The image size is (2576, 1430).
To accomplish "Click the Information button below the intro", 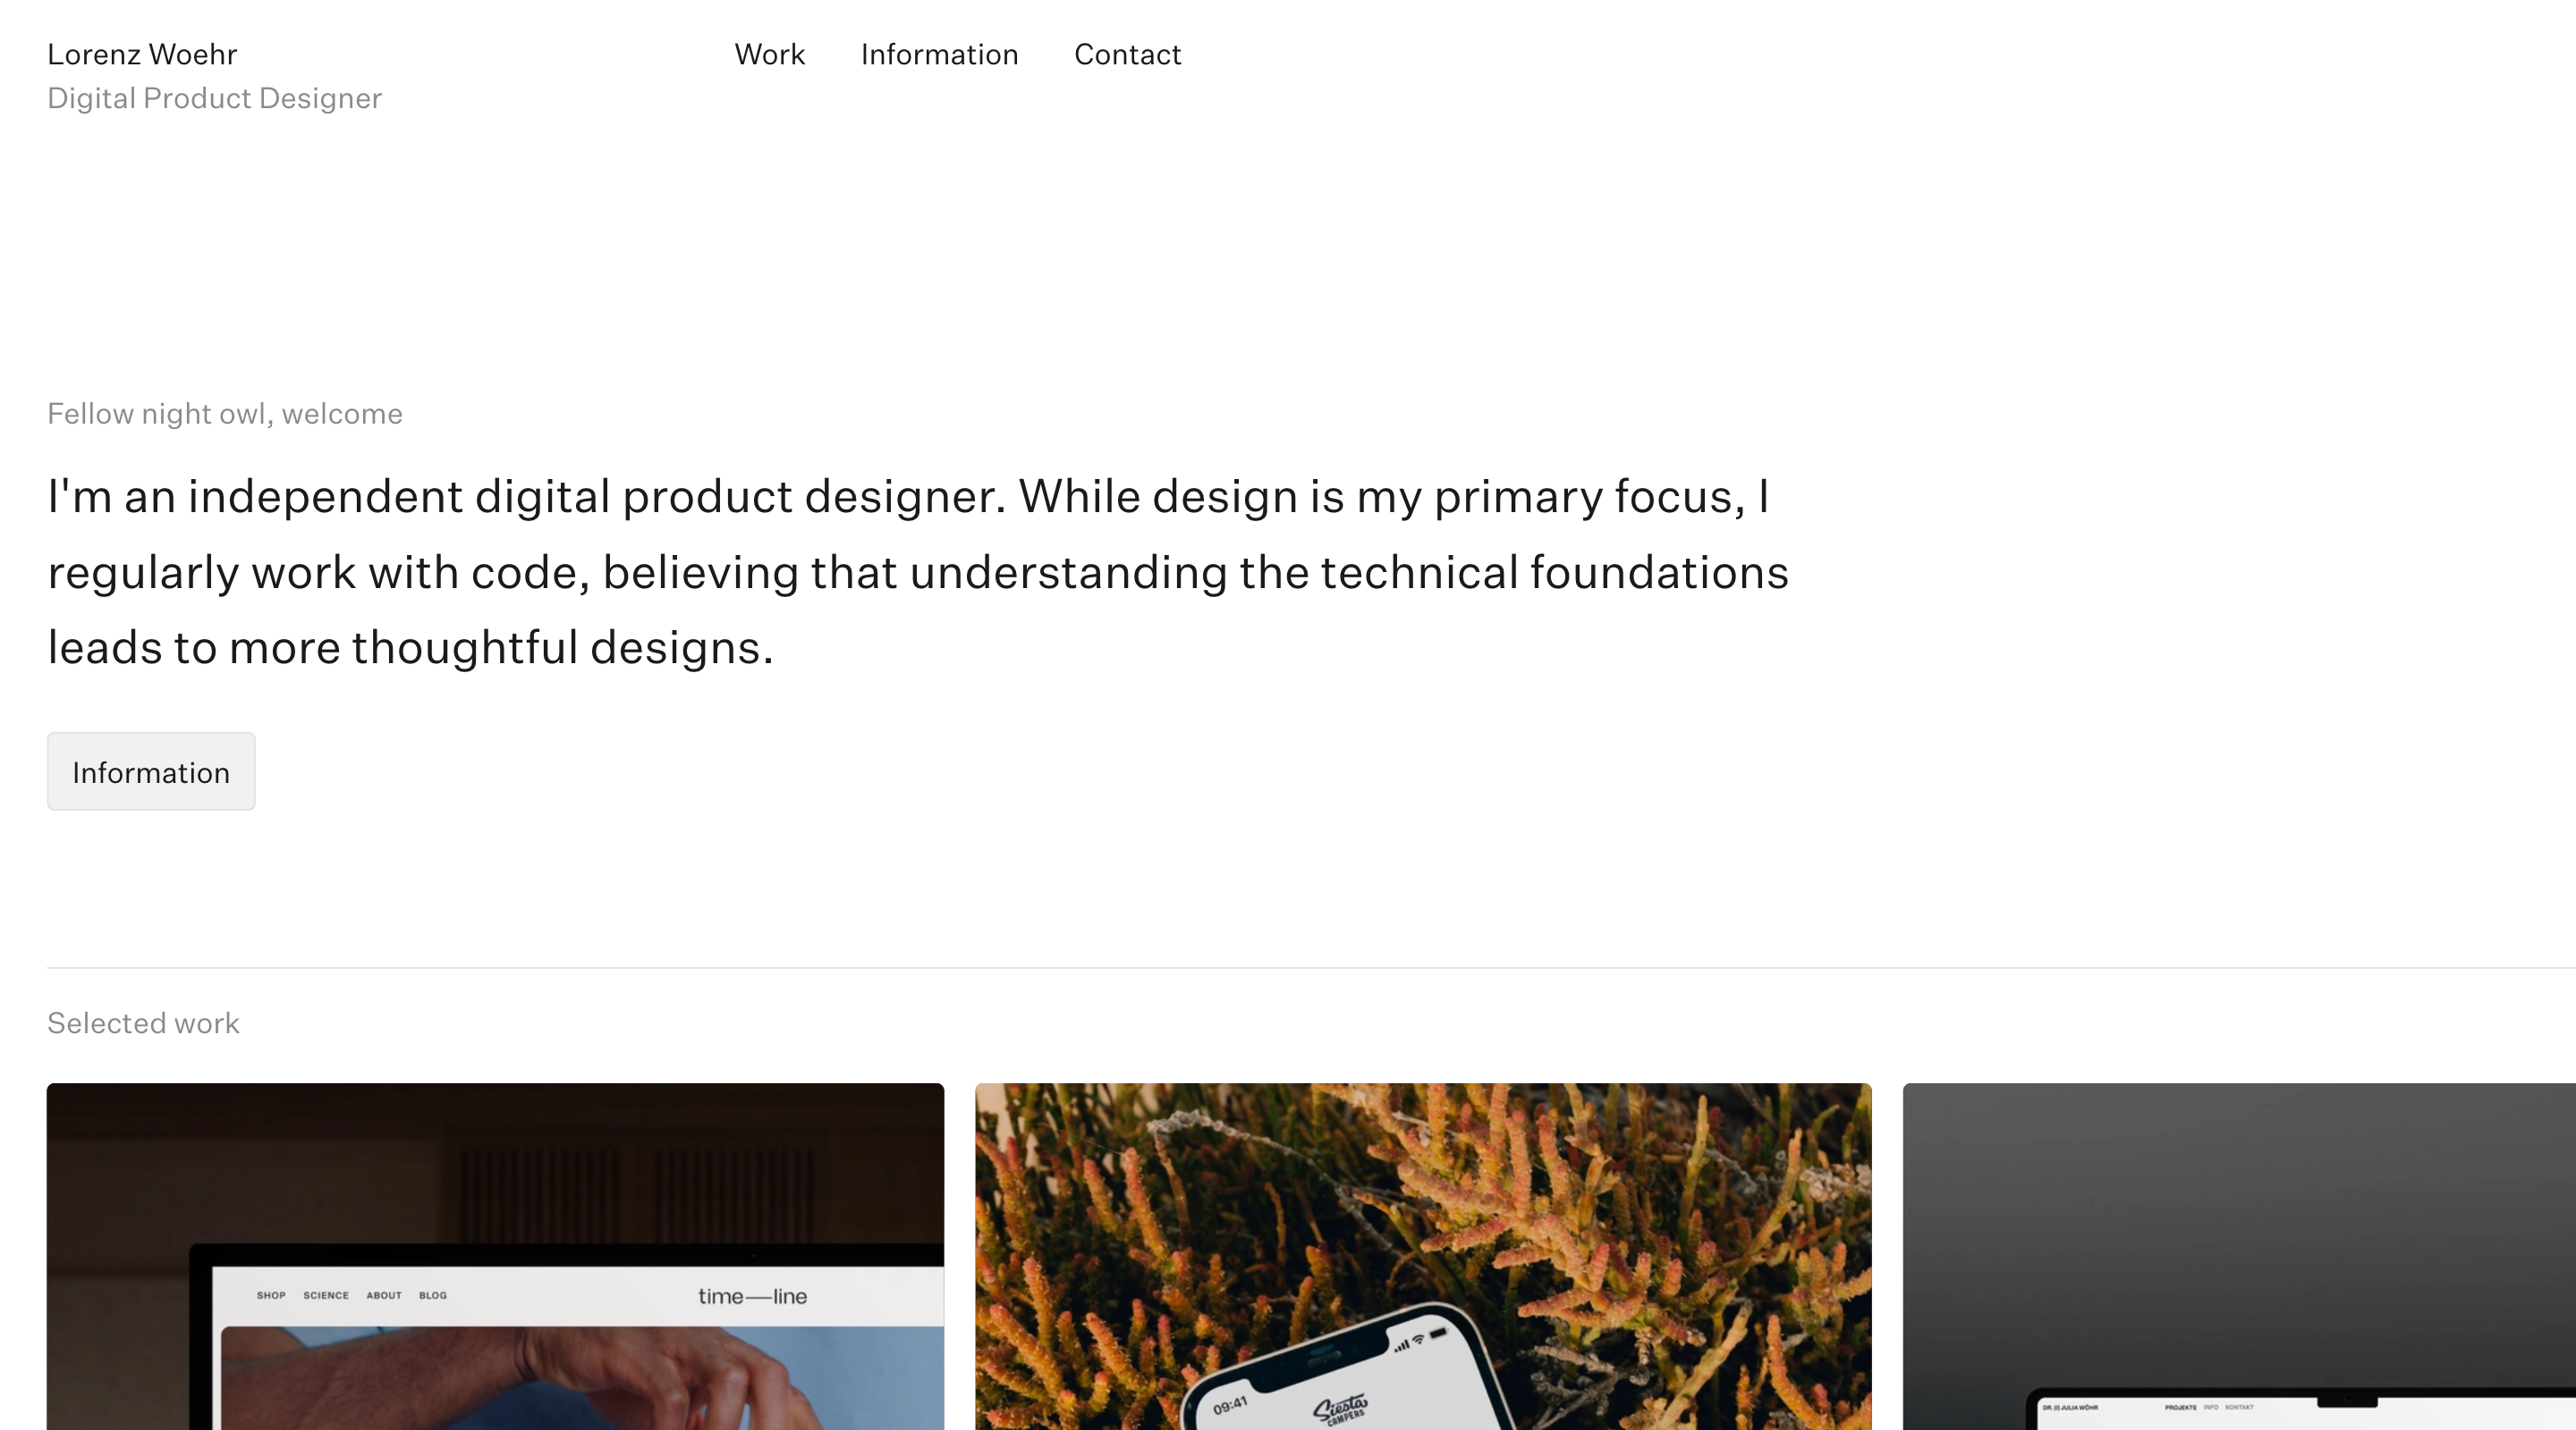I will [x=151, y=770].
